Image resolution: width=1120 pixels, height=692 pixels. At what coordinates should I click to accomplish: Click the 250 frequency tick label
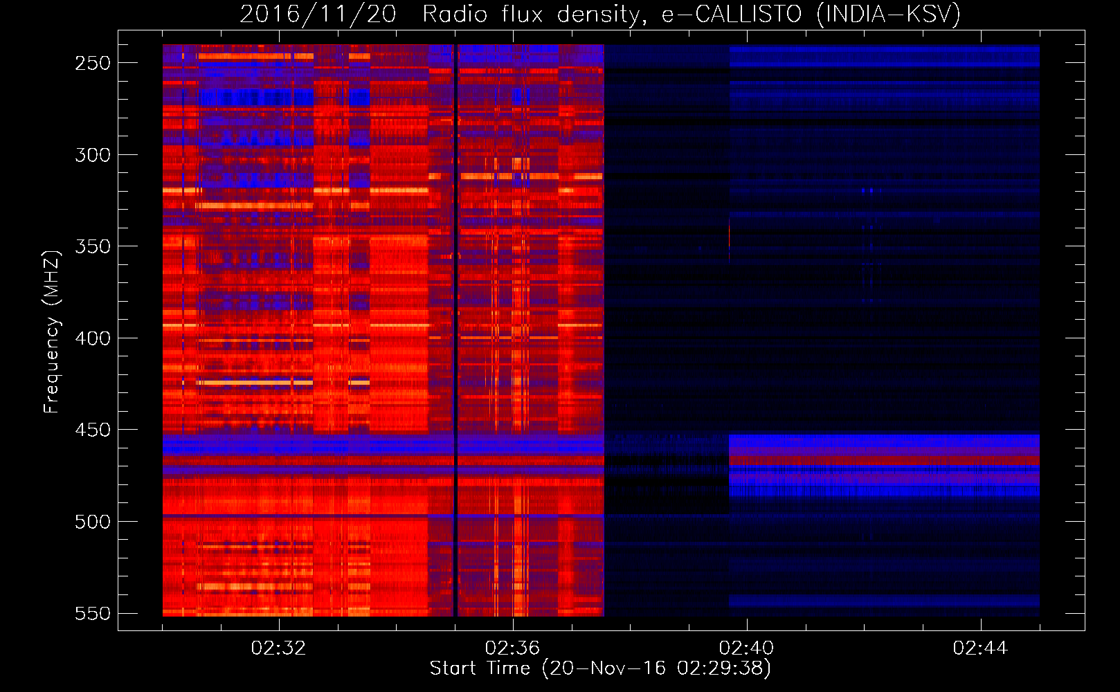point(93,63)
